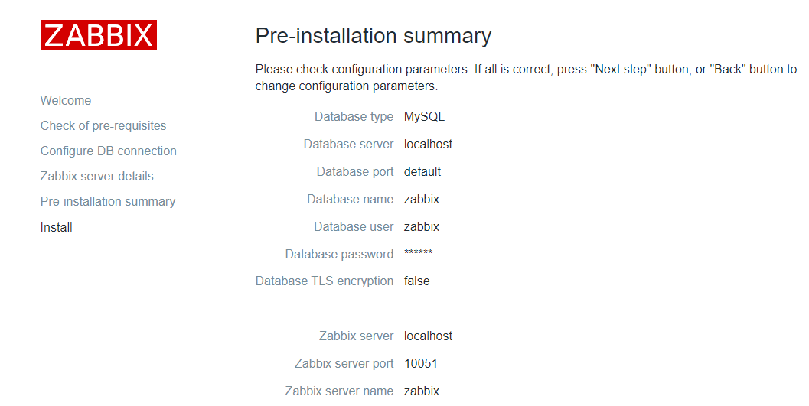Click the Zabbix server name zabbix value
This screenshot has width=809, height=406.
pos(422,391)
